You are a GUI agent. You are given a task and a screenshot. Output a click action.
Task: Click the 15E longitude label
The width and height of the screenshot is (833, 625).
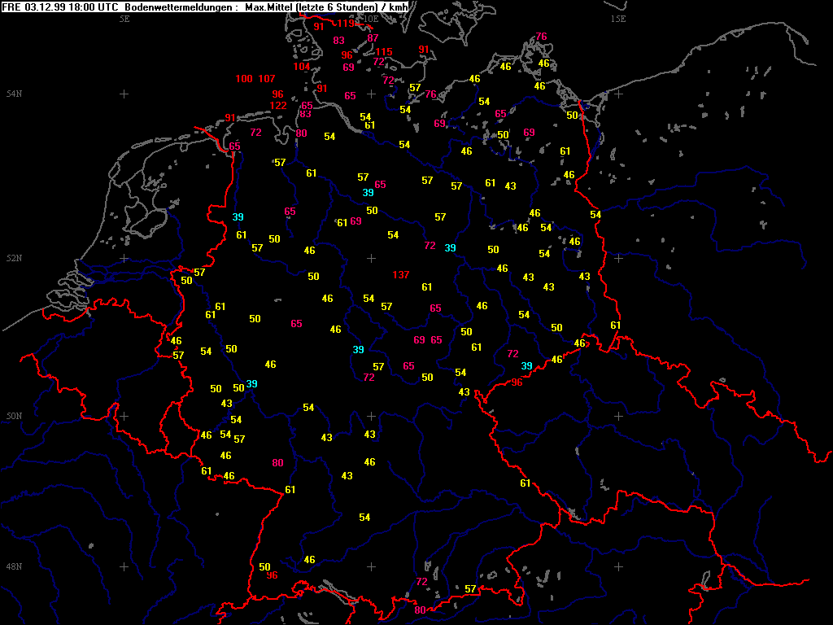[618, 18]
